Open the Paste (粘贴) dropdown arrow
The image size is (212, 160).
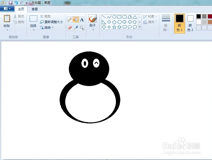pyautogui.click(x=7, y=30)
